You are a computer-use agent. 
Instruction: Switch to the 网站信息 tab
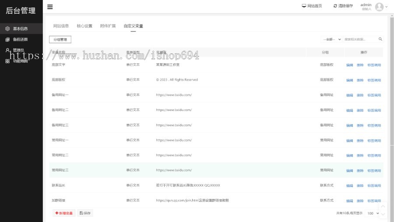[x=61, y=26]
